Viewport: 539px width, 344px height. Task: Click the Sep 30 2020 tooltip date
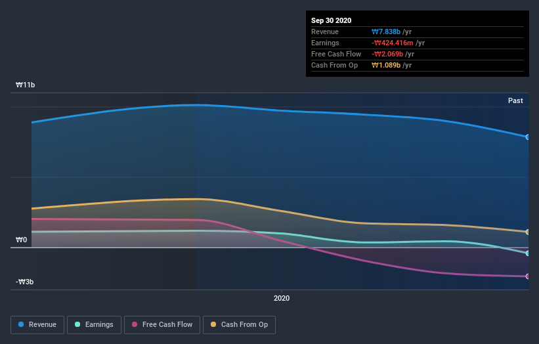click(331, 20)
